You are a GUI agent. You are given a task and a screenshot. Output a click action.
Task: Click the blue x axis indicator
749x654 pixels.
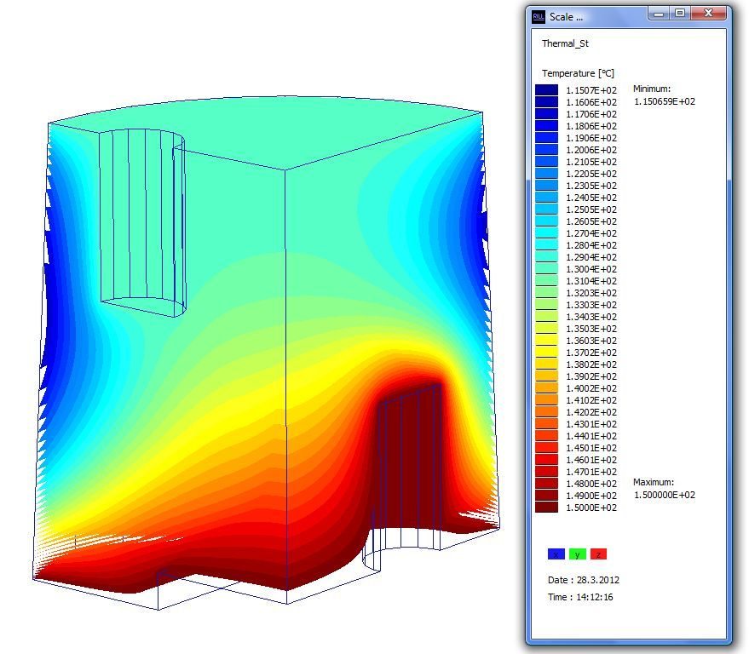coord(556,554)
